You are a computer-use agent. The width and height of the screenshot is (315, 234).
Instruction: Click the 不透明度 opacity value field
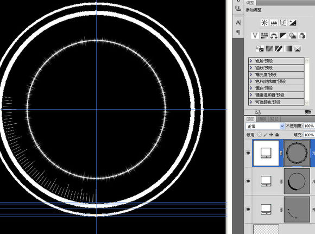(309, 126)
